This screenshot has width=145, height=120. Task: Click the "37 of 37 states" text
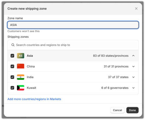click(x=118, y=77)
